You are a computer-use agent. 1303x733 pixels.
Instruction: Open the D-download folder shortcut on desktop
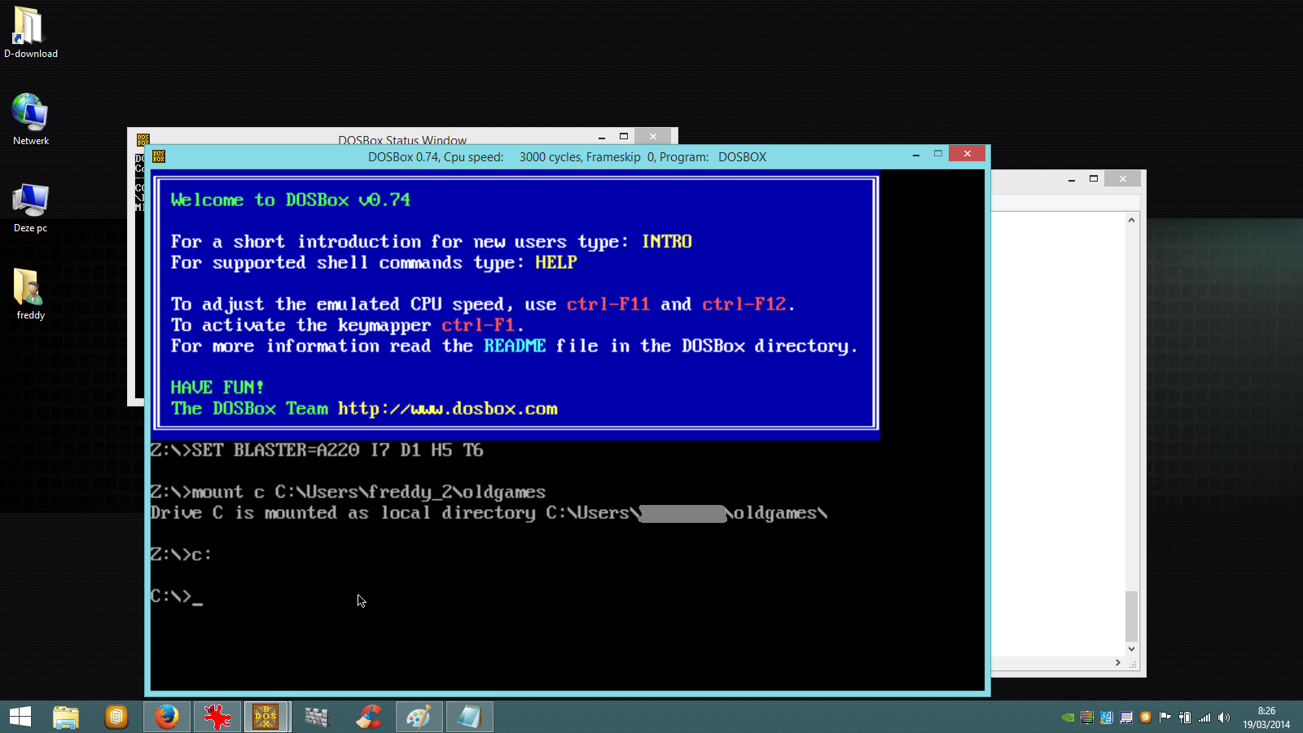30,33
